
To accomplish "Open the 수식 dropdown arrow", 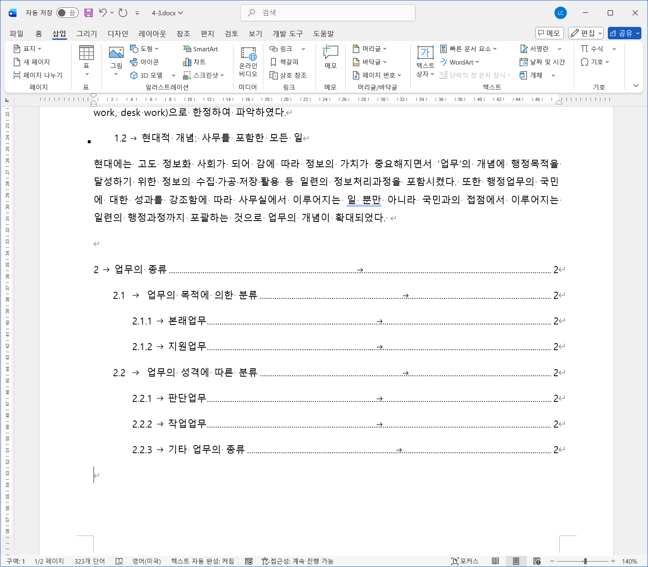I will (x=614, y=49).
